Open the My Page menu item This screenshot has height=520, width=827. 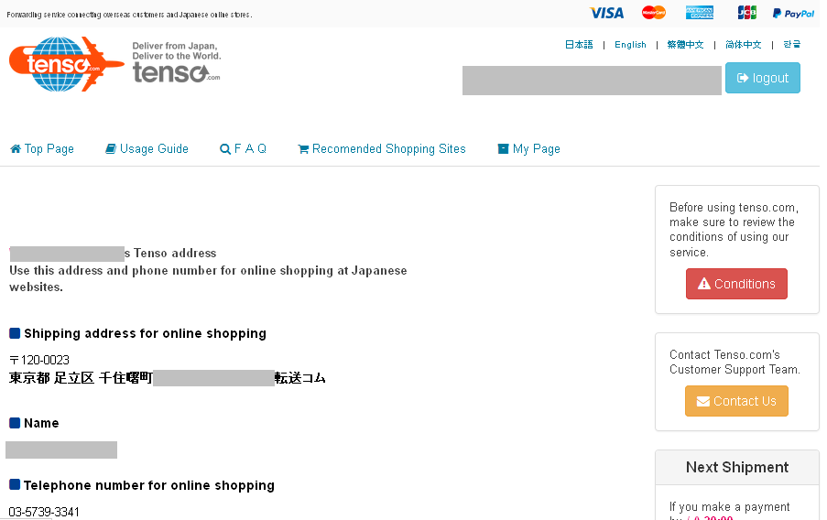pyautogui.click(x=529, y=149)
